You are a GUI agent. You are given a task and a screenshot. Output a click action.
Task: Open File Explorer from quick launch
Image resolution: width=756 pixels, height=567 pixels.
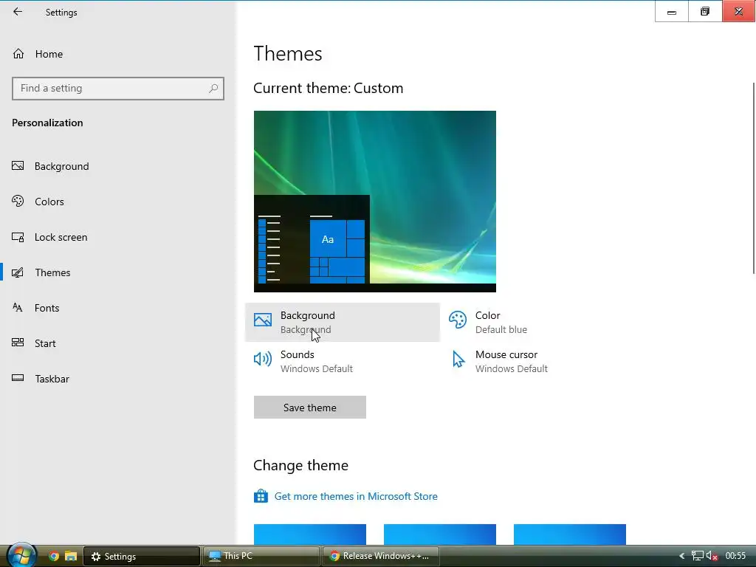71,556
